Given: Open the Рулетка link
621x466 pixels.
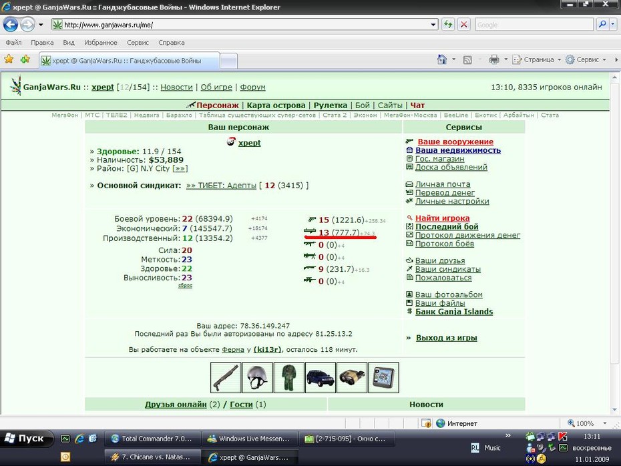Looking at the screenshot, I should pos(331,105).
